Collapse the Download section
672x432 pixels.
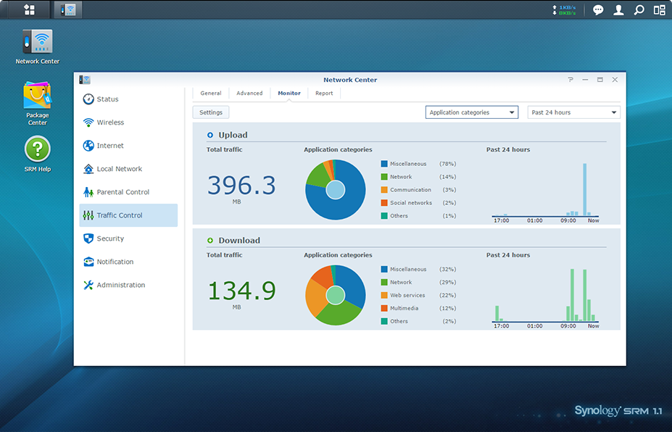[210, 241]
